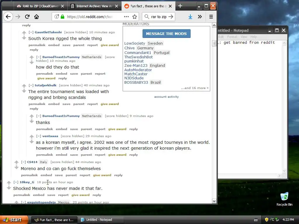The image size is (299, 224).
Task: Open the page actions ellipsis menu
Action: click(126, 17)
